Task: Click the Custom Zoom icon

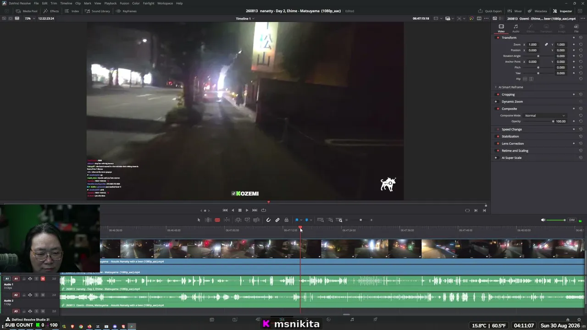Action: pos(340,220)
